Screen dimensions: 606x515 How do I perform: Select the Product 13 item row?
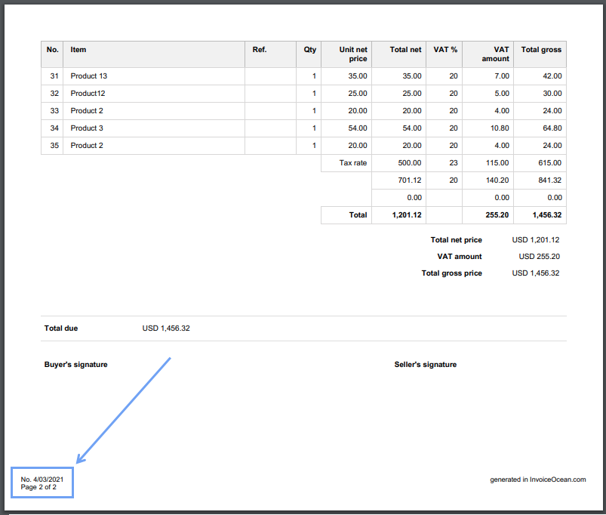(88, 76)
